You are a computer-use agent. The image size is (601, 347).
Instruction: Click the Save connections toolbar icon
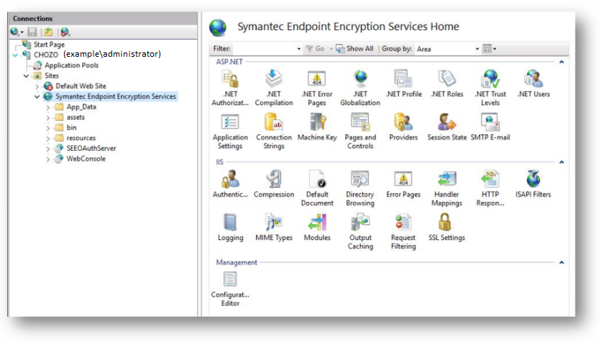(32, 32)
